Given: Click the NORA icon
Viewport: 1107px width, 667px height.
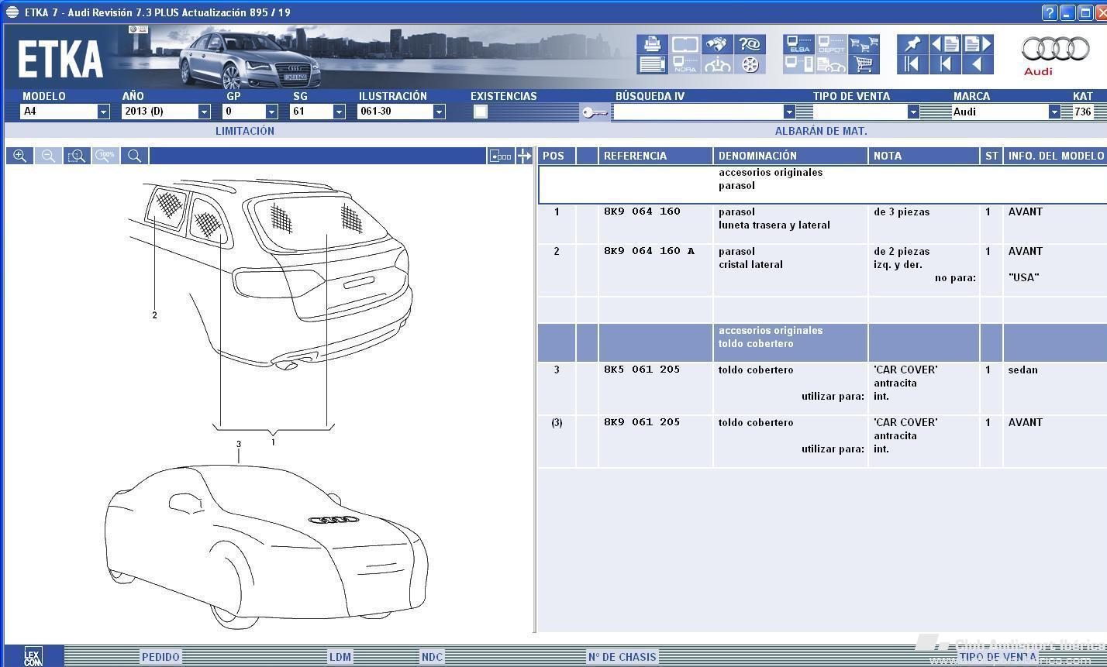Looking at the screenshot, I should pyautogui.click(x=685, y=64).
